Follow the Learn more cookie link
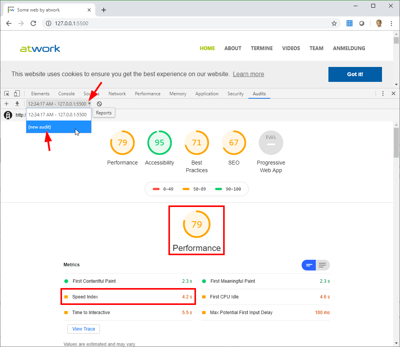The image size is (400, 347). (248, 74)
